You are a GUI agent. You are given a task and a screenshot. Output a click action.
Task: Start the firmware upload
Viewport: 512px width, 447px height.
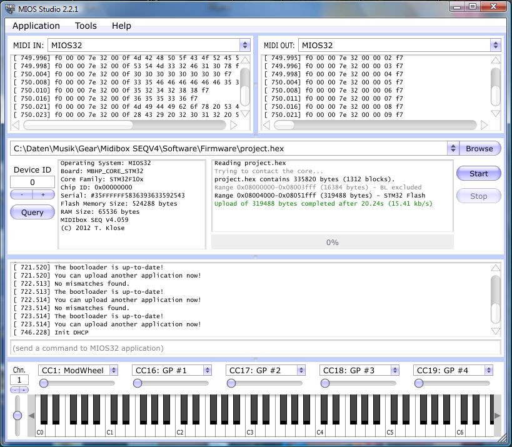478,173
